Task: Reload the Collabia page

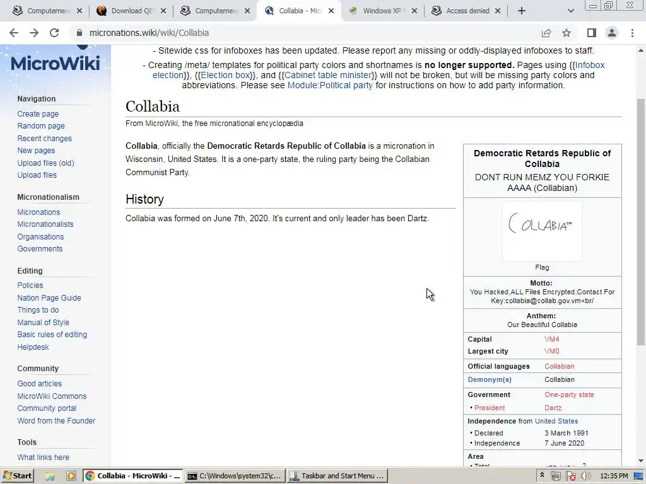Action: [x=54, y=33]
